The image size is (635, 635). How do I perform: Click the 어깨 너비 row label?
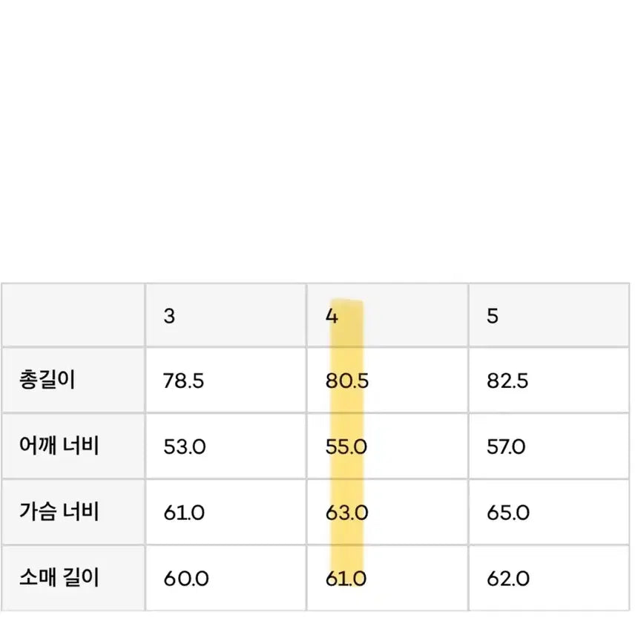point(59,447)
